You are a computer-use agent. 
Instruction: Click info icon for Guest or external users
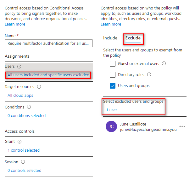164,63
